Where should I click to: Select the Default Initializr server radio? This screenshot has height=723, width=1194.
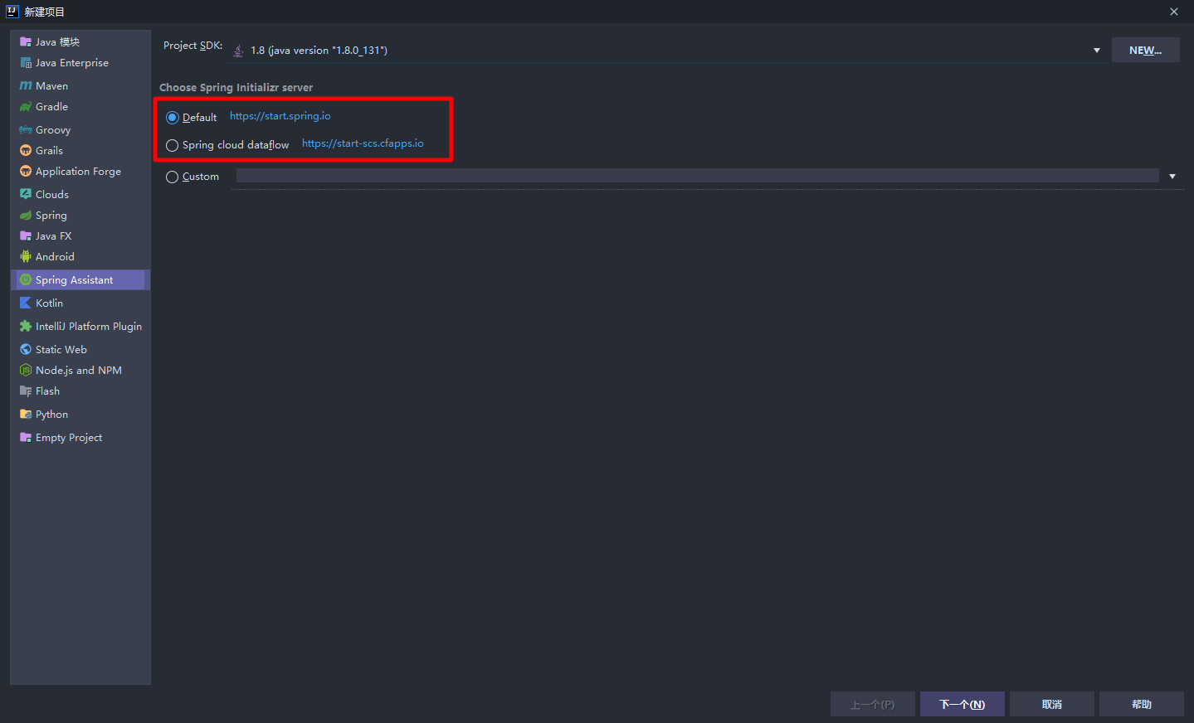click(x=172, y=117)
